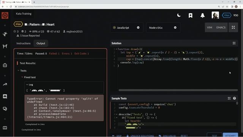This screenshot has height=137, width=243.
Task: Click the Skip button
Action: (x=117, y=135)
